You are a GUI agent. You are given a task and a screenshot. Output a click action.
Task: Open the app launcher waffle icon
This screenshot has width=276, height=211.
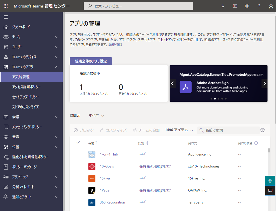click(x=5, y=6)
